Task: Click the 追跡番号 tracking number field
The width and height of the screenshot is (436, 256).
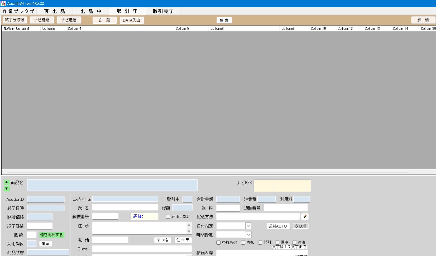Action: click(286, 208)
